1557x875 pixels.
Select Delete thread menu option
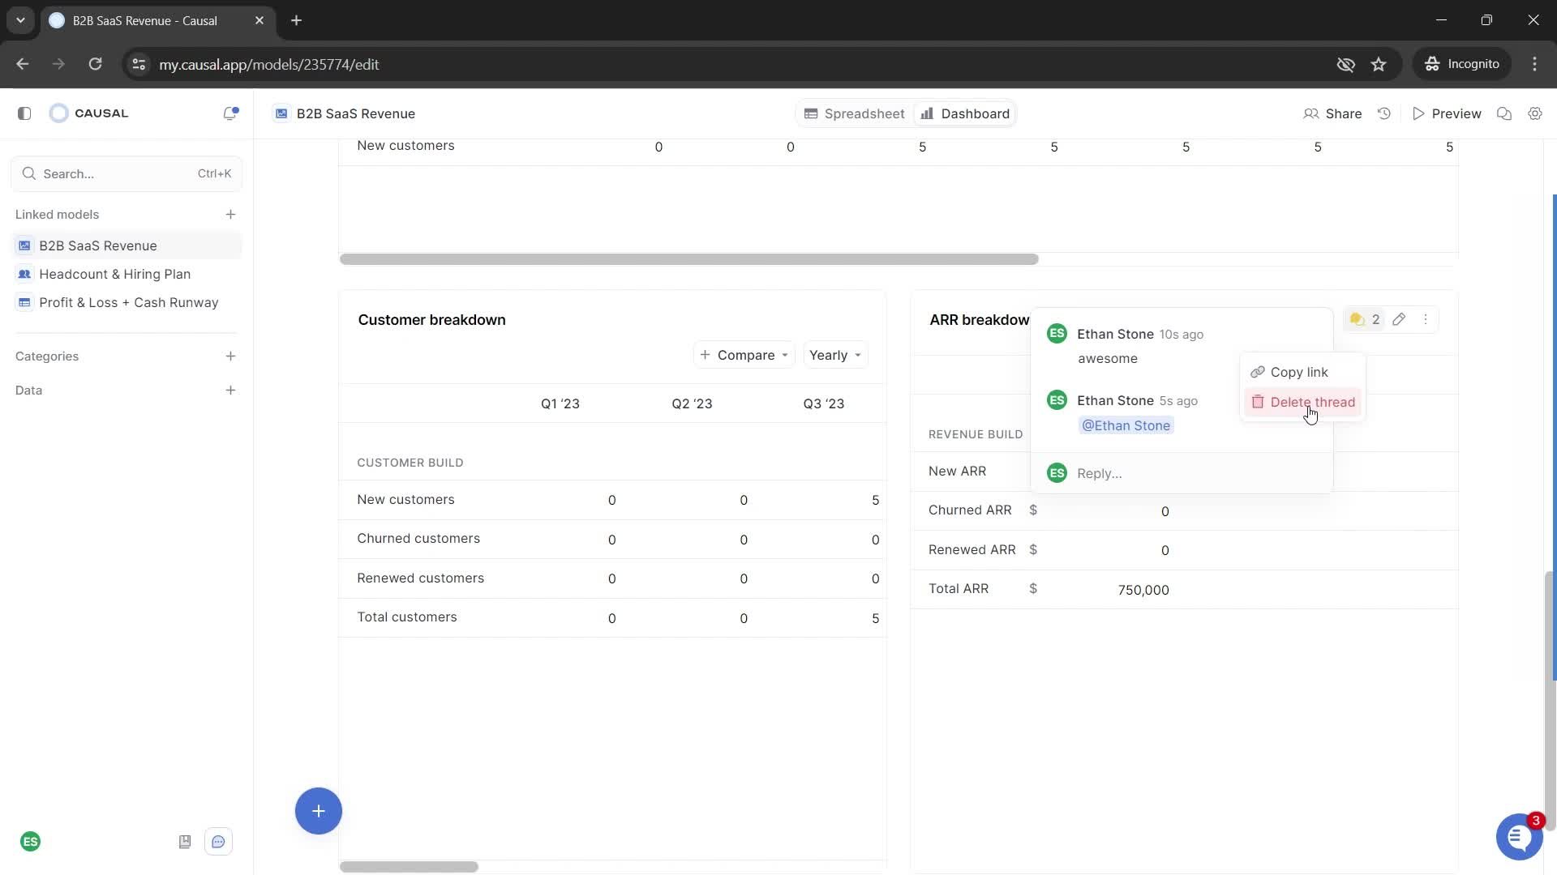pos(1302,402)
